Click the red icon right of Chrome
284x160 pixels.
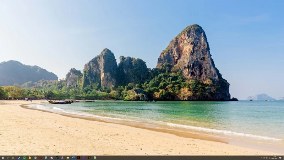click(x=40, y=158)
